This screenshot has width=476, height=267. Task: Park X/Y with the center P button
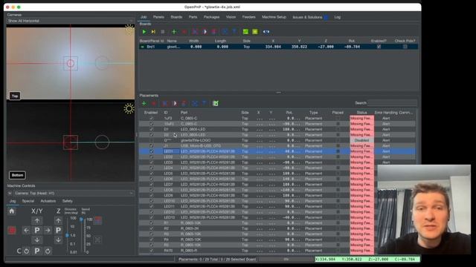tap(36, 231)
